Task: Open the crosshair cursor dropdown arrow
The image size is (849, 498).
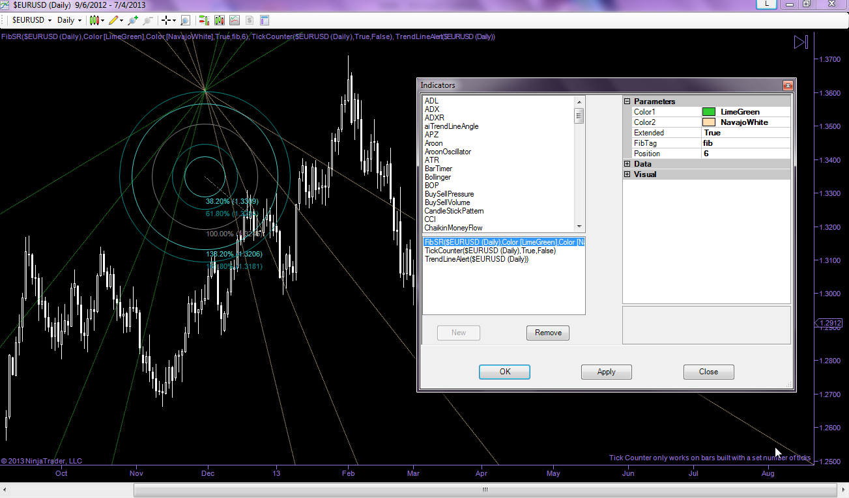Action: (175, 20)
